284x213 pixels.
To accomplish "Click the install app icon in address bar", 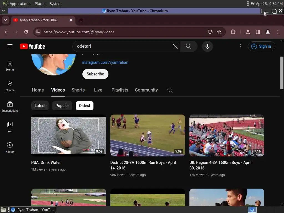I will tap(210, 32).
